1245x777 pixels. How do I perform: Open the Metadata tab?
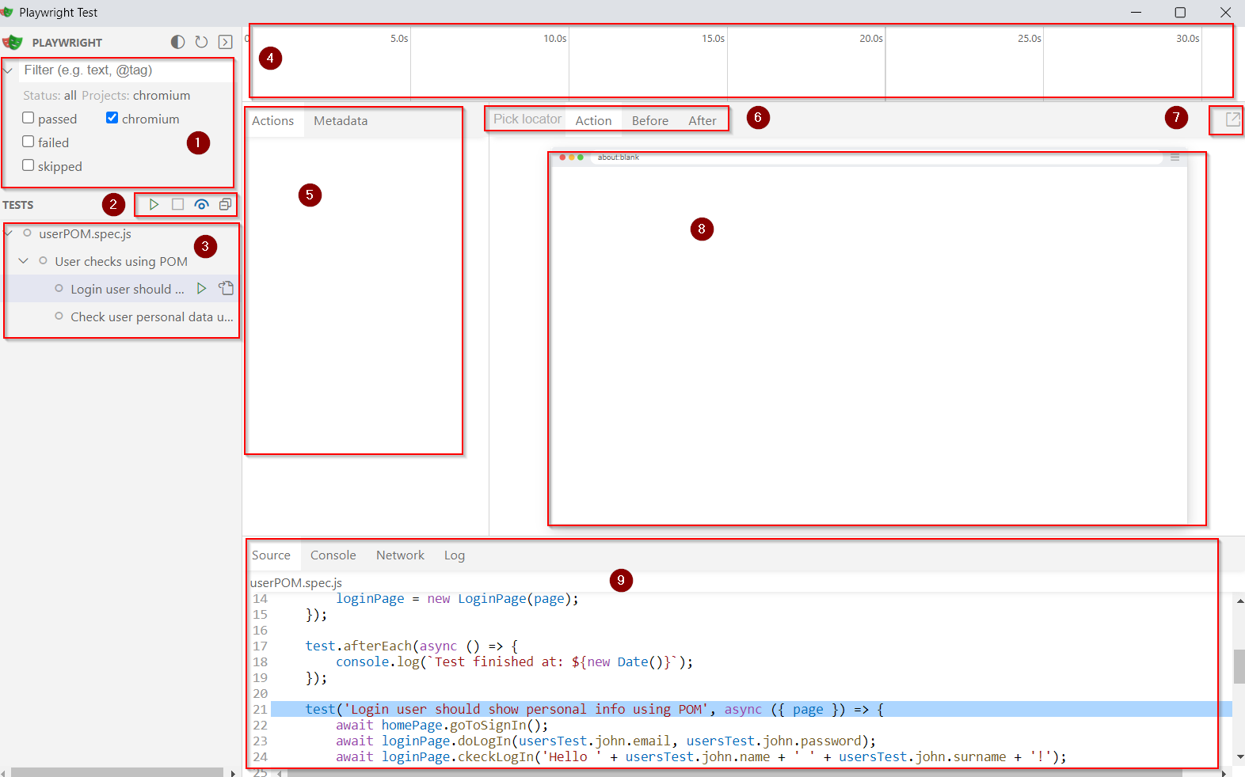pos(341,121)
